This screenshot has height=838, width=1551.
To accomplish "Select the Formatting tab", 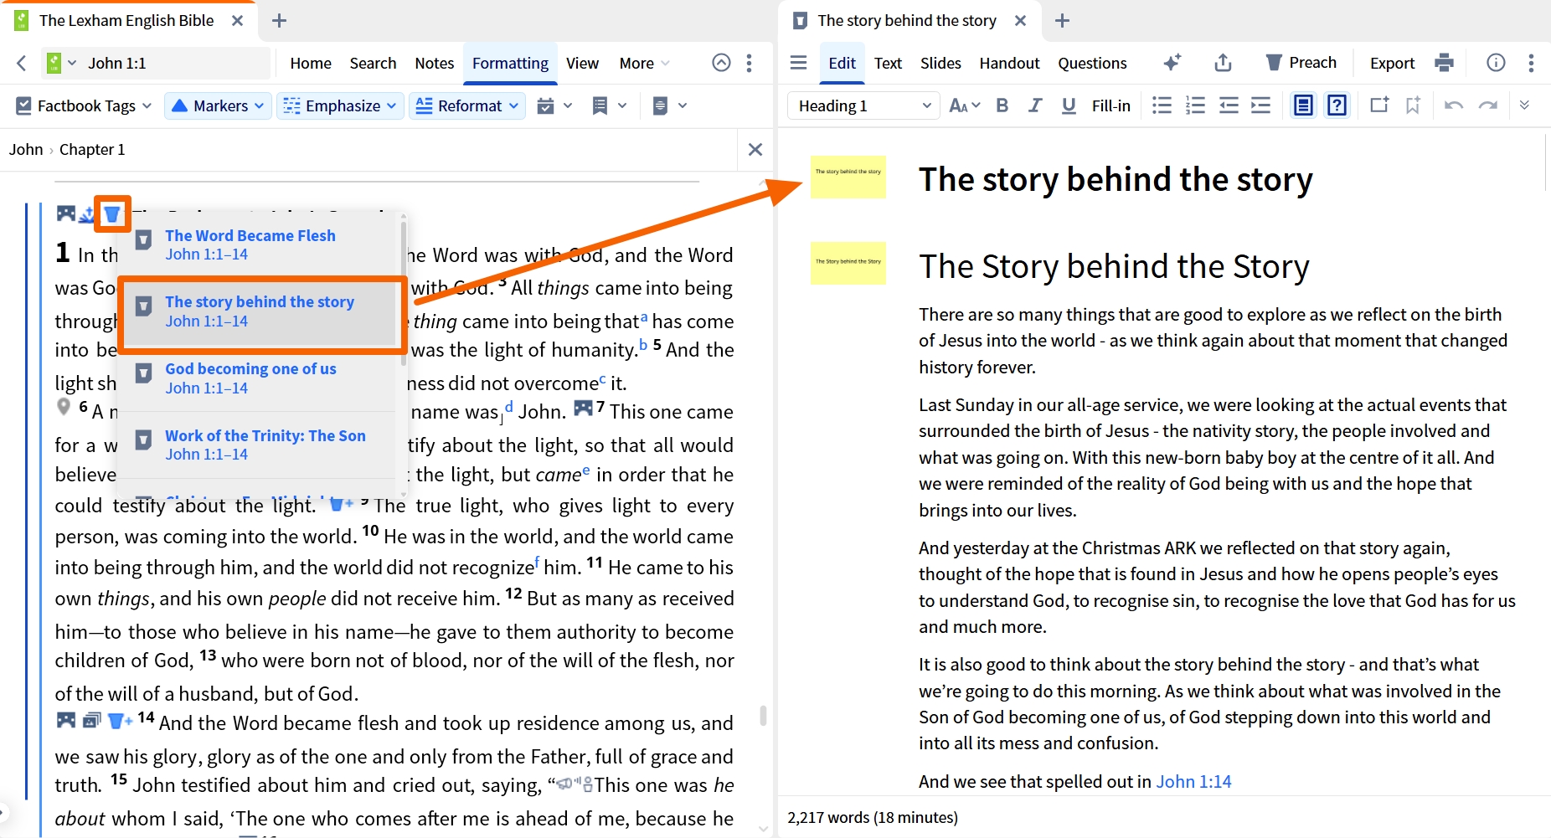I will click(510, 63).
